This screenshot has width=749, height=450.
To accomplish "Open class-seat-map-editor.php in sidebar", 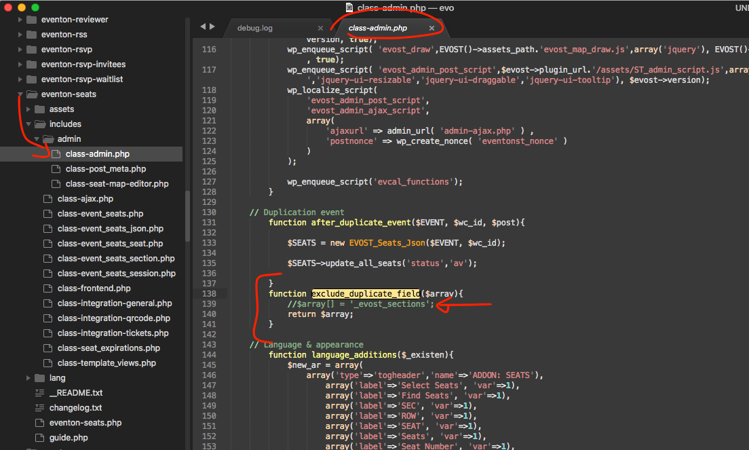I will (117, 184).
